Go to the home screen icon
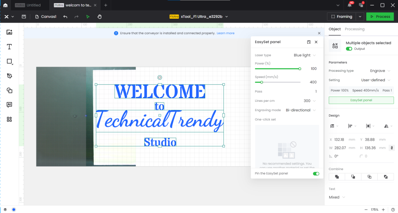398x213 pixels. pos(5,5)
